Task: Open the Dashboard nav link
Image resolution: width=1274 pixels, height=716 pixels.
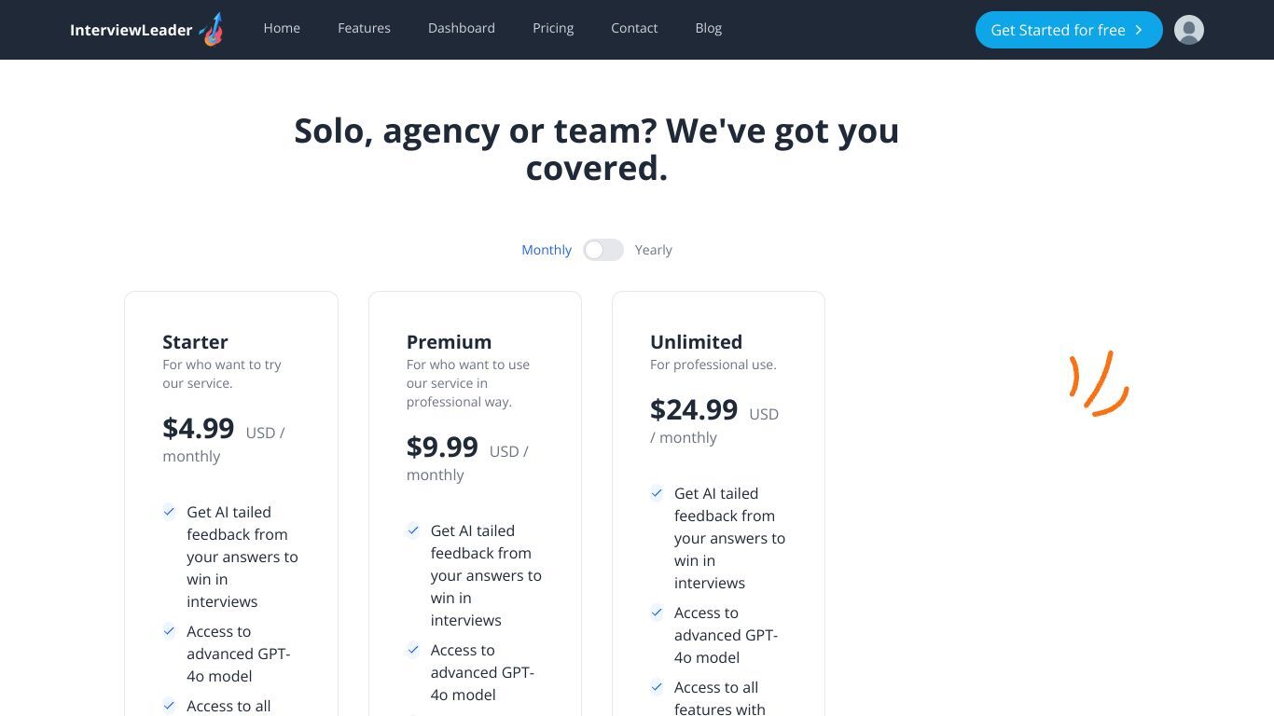Action: click(x=462, y=28)
